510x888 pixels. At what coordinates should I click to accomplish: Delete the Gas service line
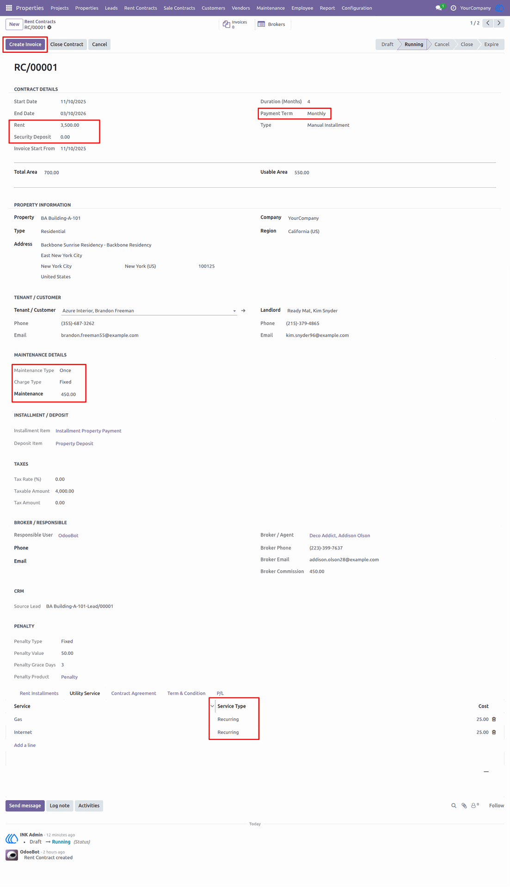click(494, 719)
